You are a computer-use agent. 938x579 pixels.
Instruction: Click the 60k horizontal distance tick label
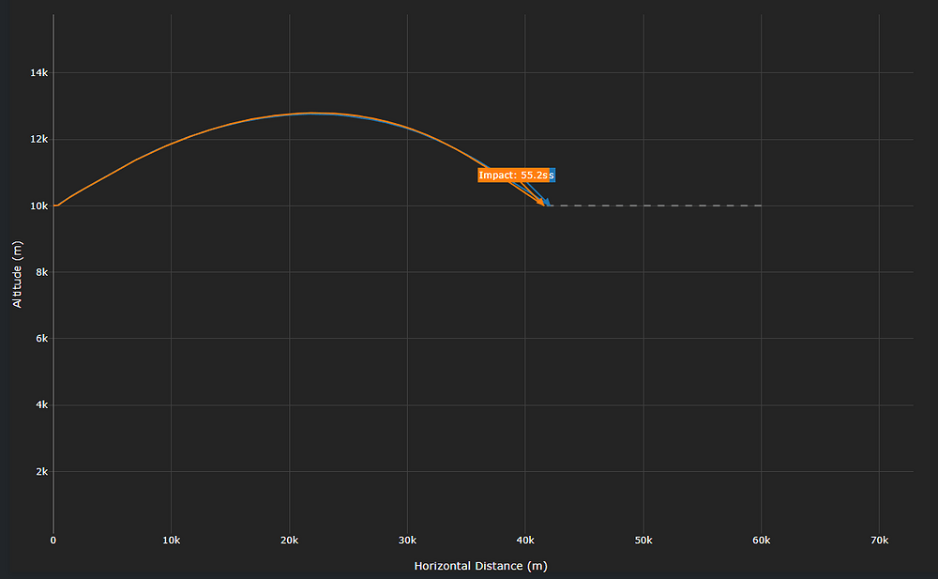[761, 541]
